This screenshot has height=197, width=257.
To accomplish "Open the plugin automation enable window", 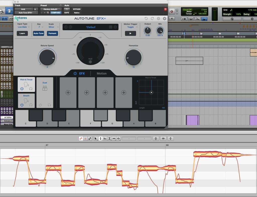I will (67, 9).
